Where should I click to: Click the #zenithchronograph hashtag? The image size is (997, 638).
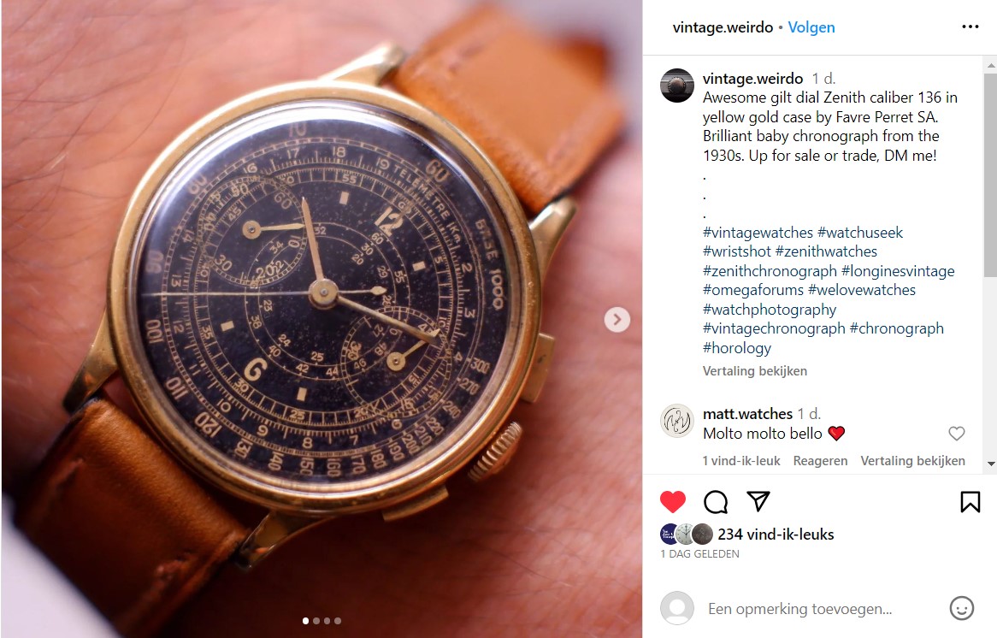point(770,271)
